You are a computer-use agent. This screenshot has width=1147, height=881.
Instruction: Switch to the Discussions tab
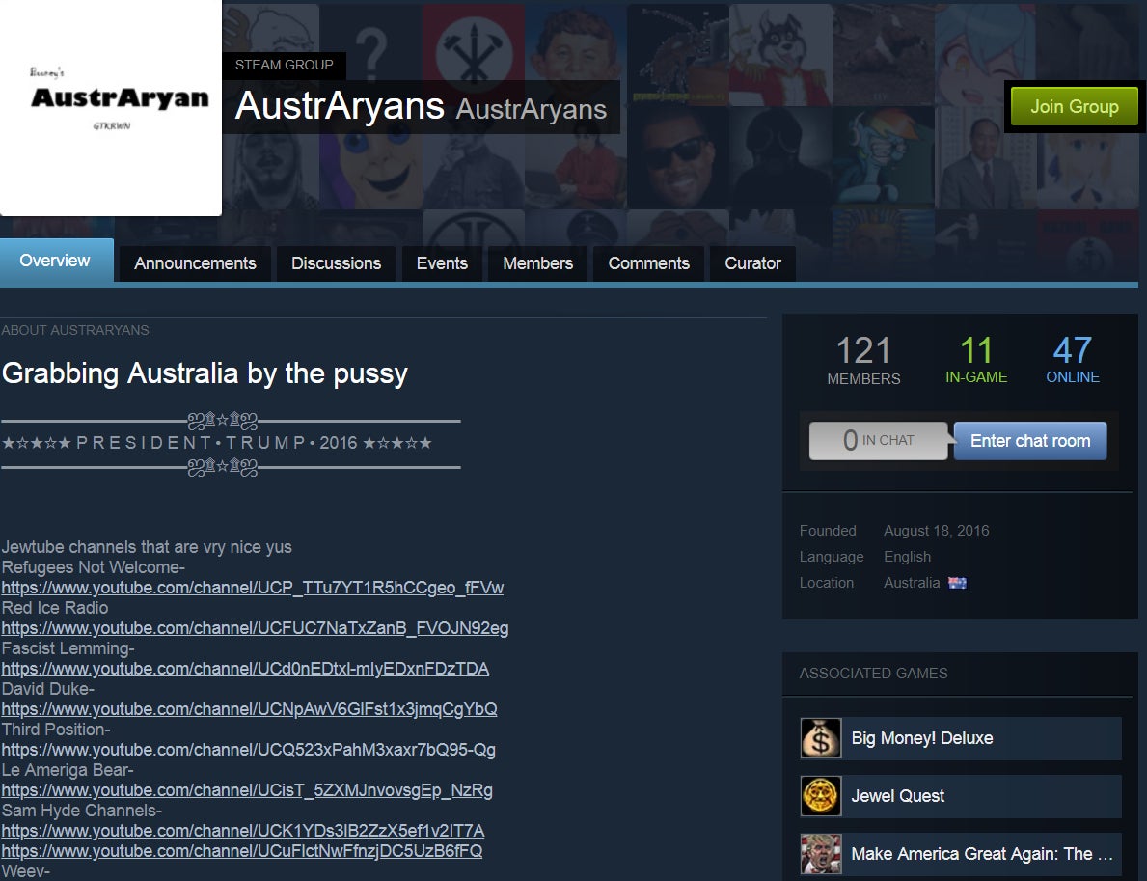click(x=336, y=263)
